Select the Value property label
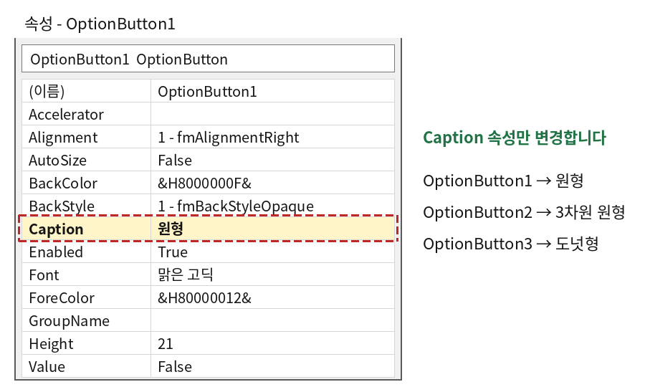 (87, 366)
